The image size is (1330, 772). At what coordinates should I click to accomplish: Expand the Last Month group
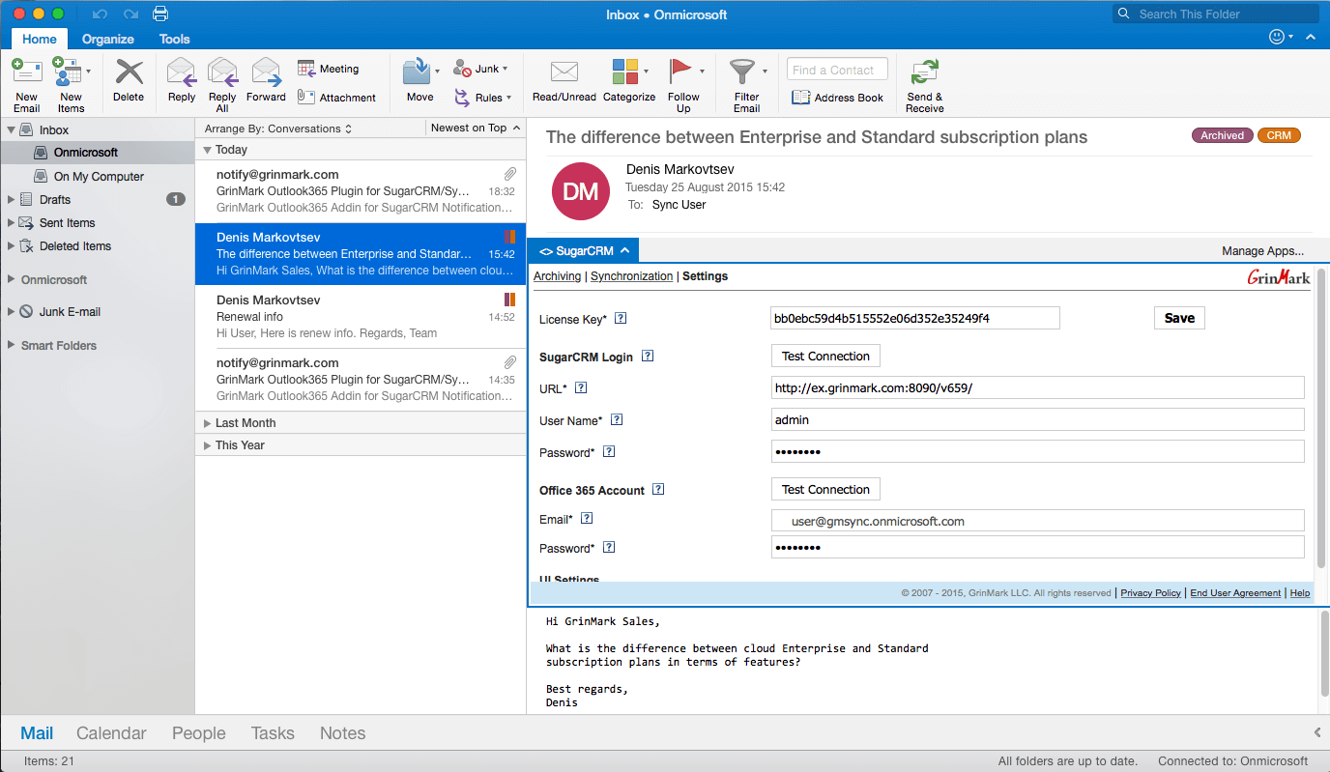207,423
